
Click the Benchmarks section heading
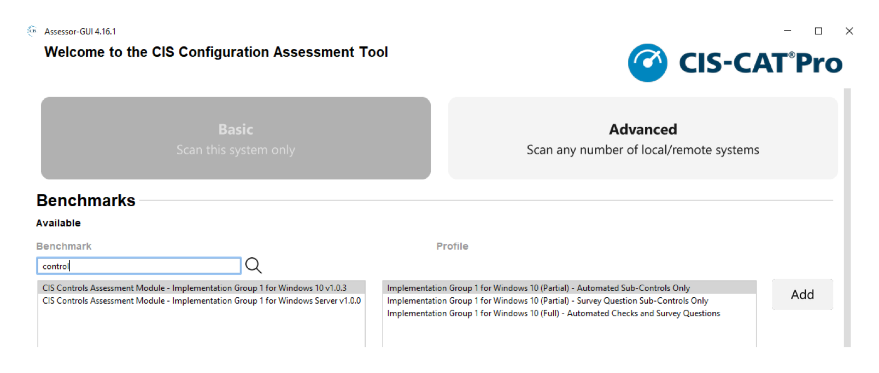[86, 201]
